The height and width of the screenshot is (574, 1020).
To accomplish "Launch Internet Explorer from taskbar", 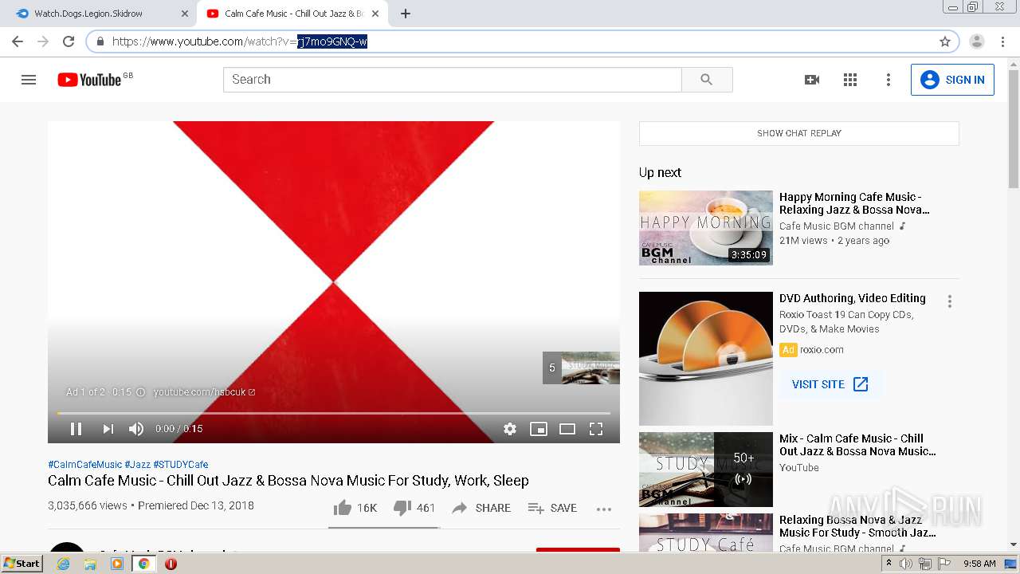I will tap(63, 564).
